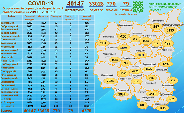
Task: Click the 12194 Chernihiv city map bubble
Action: click(124, 48)
